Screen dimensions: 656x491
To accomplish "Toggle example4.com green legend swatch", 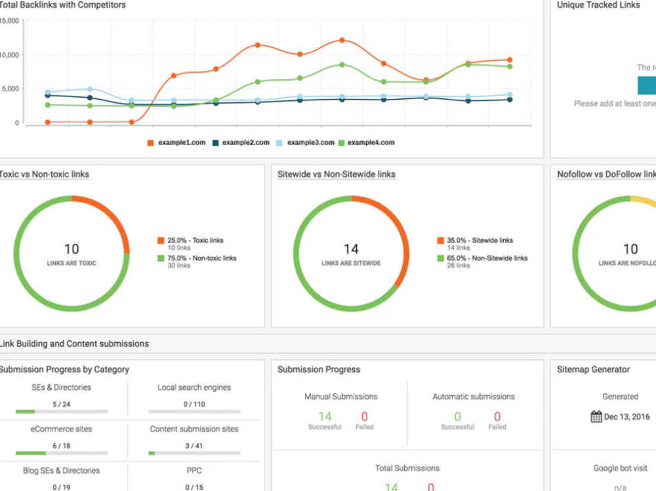I will (x=341, y=143).
